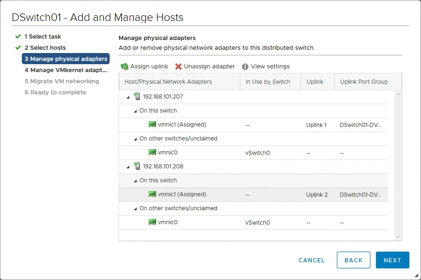Click the BACK button
Screen dimensions: 421x280
coord(353,260)
